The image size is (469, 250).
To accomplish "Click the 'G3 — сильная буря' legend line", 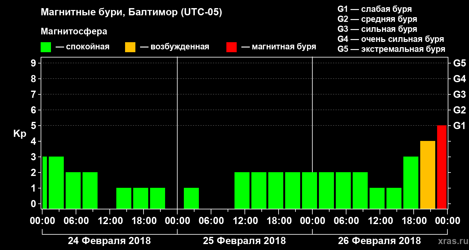I will (x=377, y=29).
